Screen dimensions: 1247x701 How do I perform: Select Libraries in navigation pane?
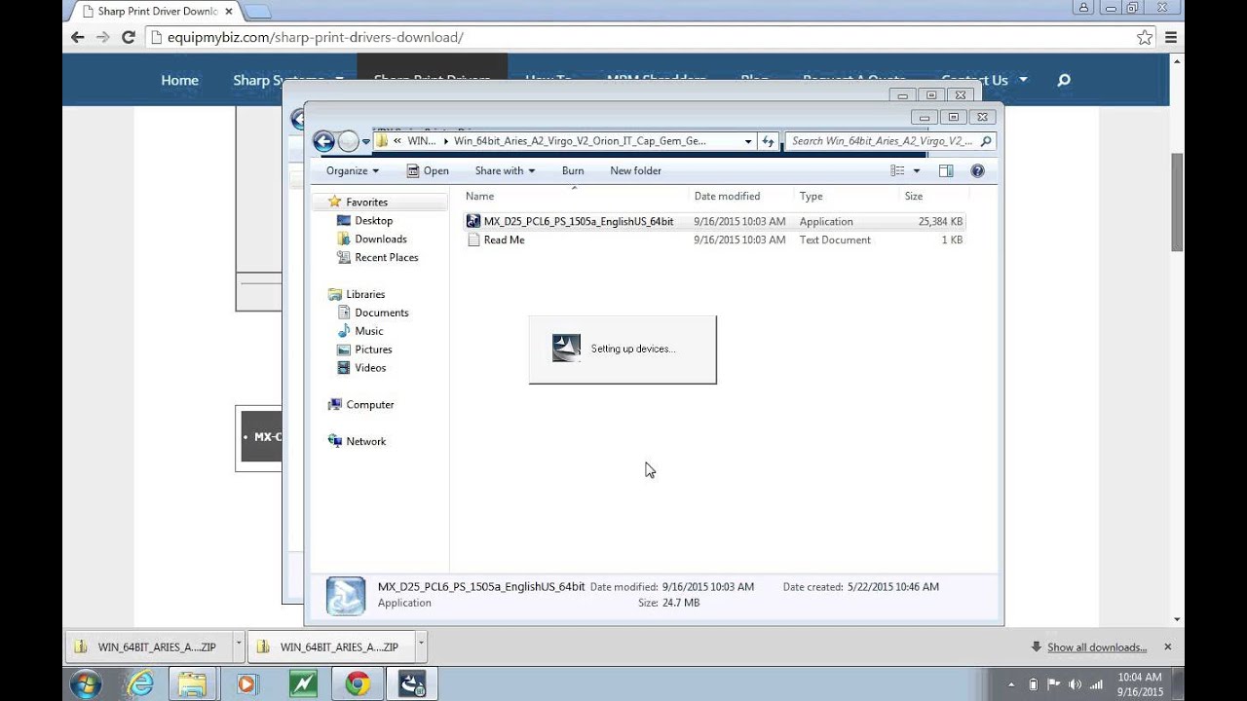365,294
